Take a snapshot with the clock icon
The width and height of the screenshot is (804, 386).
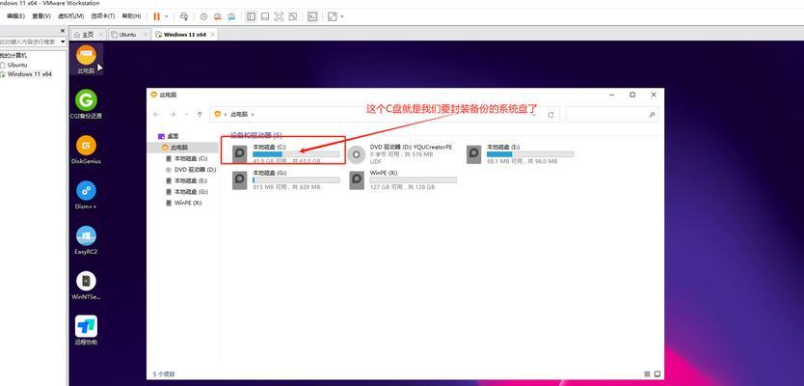203,16
